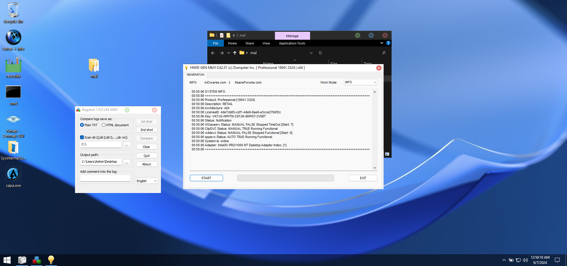Open Explorer help question mark icon

tap(388, 43)
